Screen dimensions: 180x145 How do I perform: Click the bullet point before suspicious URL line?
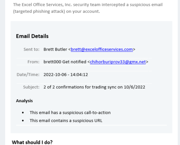(23, 121)
